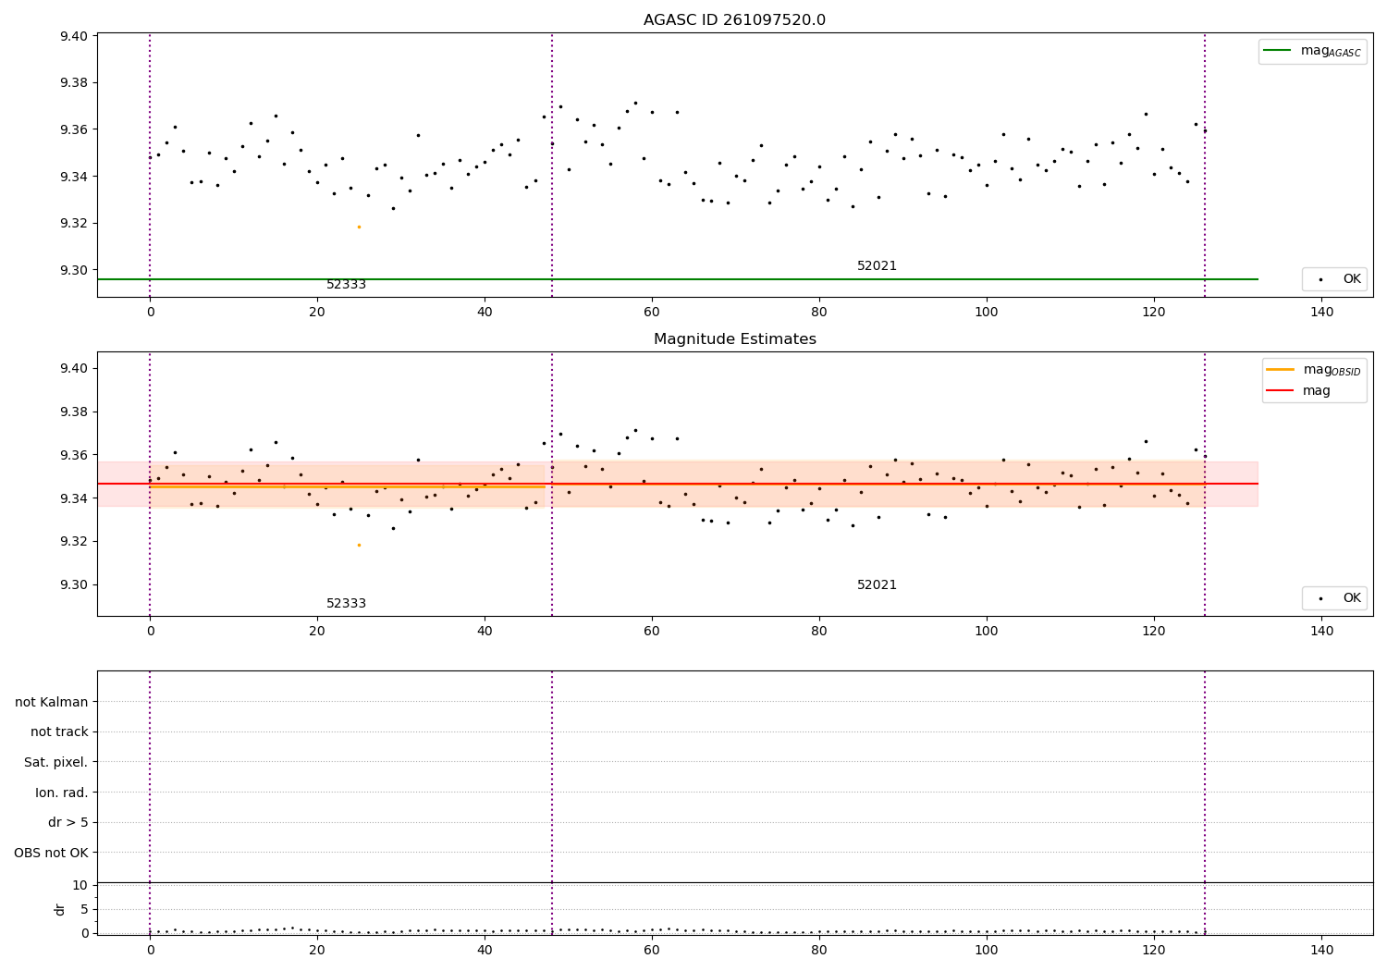1387x971 pixels.
Task: Click the '9.30' y-tick in the top plot
Action: tap(74, 270)
